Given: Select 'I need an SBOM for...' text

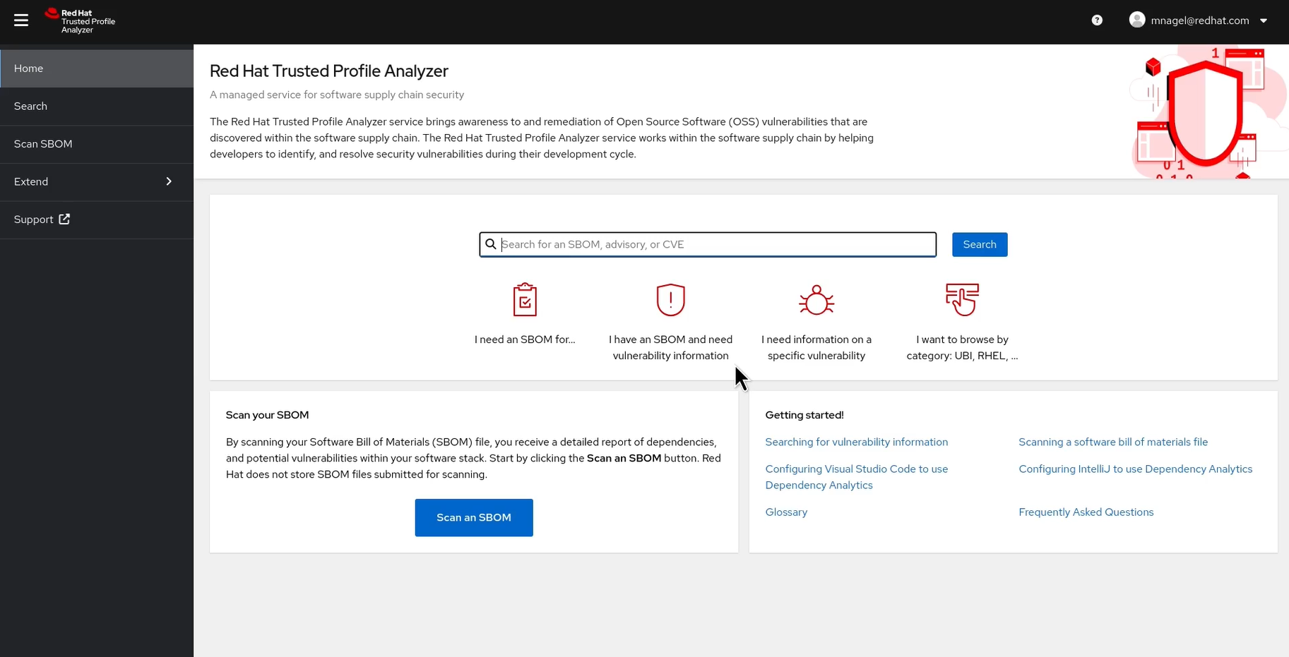Looking at the screenshot, I should 525,339.
